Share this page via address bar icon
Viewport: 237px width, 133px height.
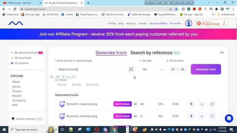coord(171,9)
